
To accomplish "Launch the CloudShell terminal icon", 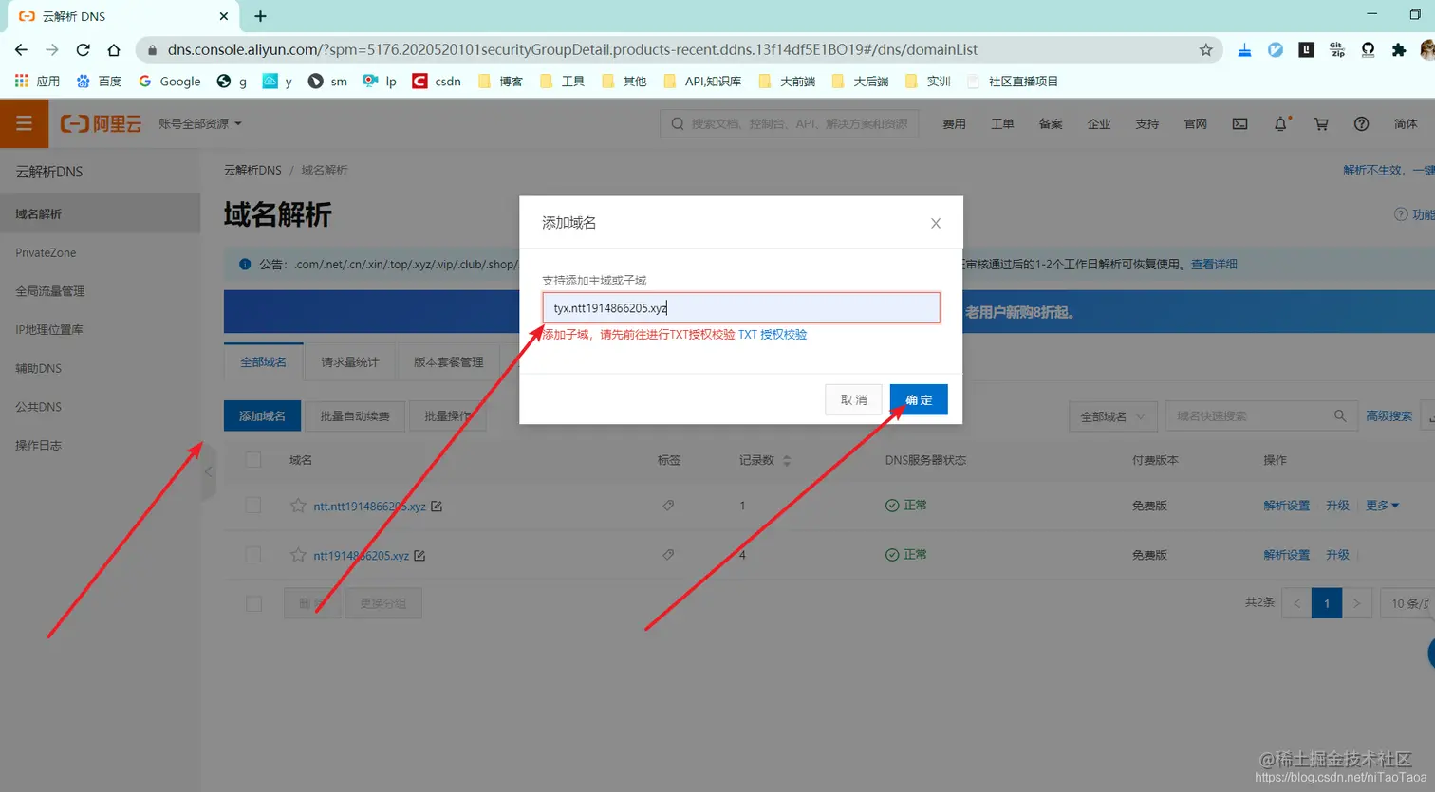I will (x=1239, y=123).
